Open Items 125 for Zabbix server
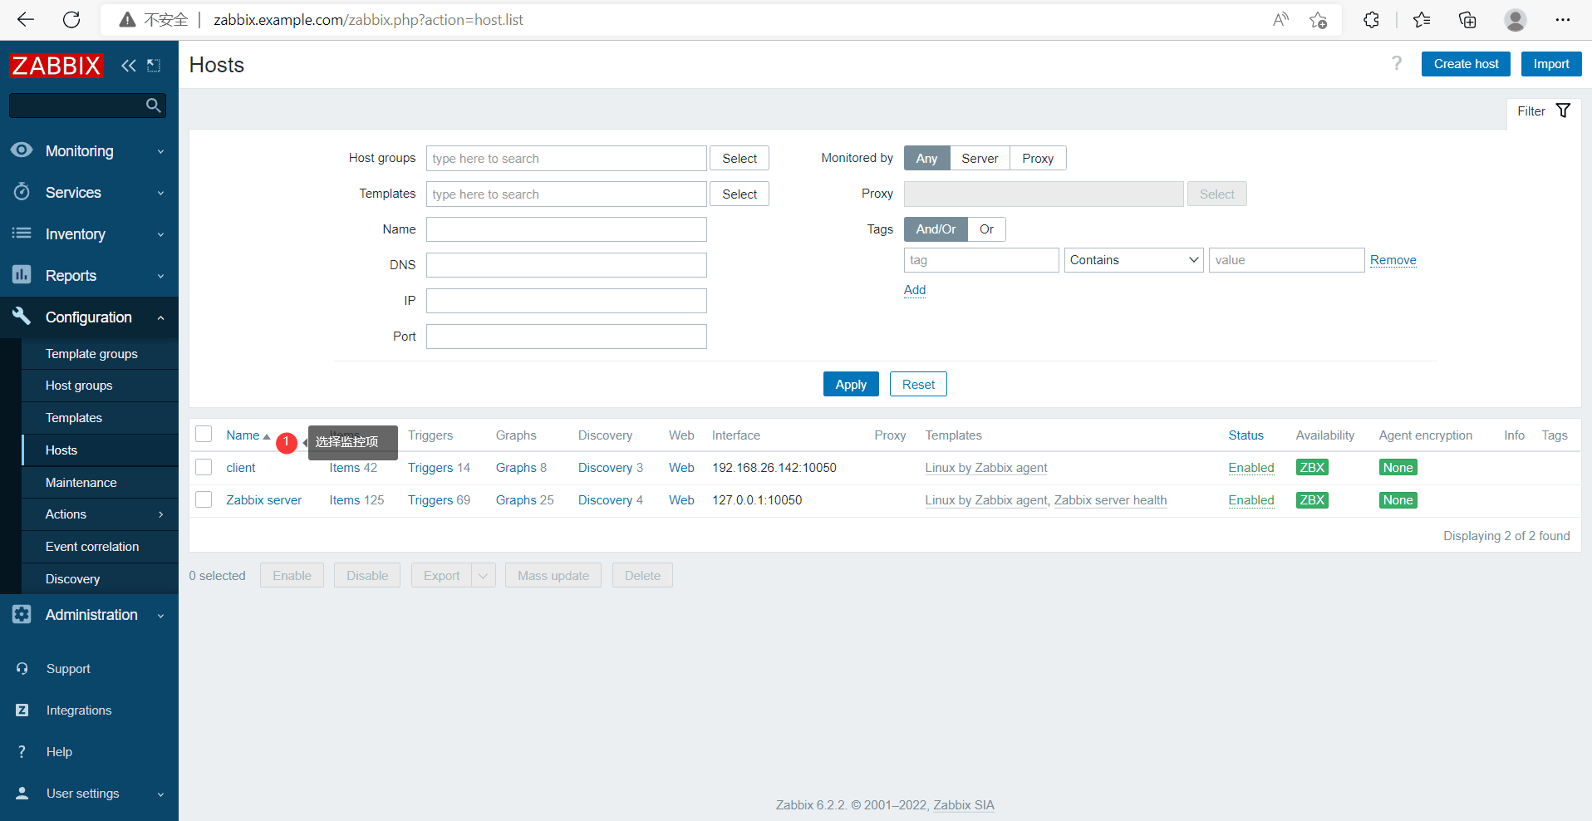 (356, 500)
